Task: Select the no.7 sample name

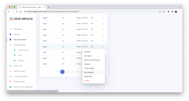Action: pyautogui.click(x=45, y=52)
